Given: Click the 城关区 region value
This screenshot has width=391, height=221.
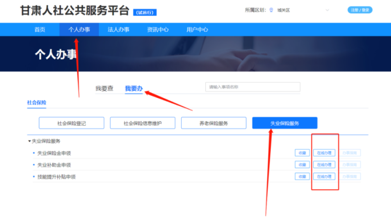Looking at the screenshot, I should pos(284,10).
